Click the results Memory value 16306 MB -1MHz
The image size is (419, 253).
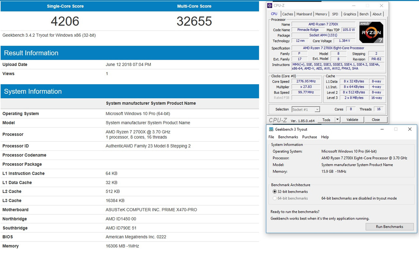click(x=122, y=246)
